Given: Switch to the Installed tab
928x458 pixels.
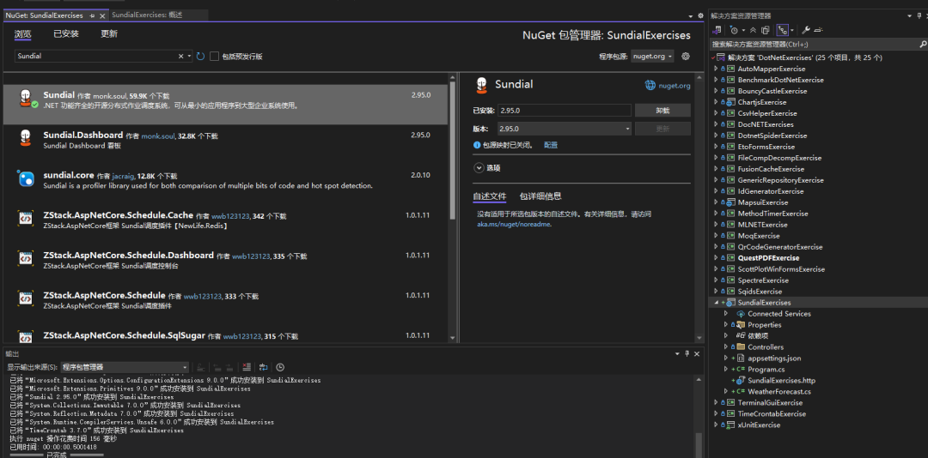Looking at the screenshot, I should coord(65,33).
